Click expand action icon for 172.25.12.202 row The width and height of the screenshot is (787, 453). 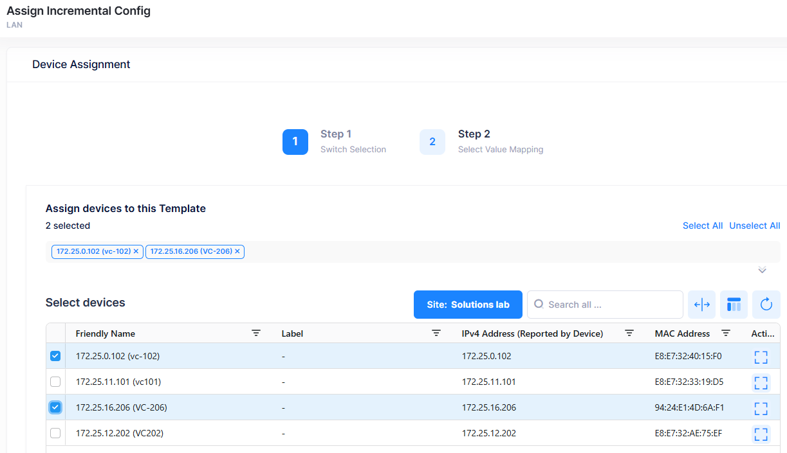[761, 434]
